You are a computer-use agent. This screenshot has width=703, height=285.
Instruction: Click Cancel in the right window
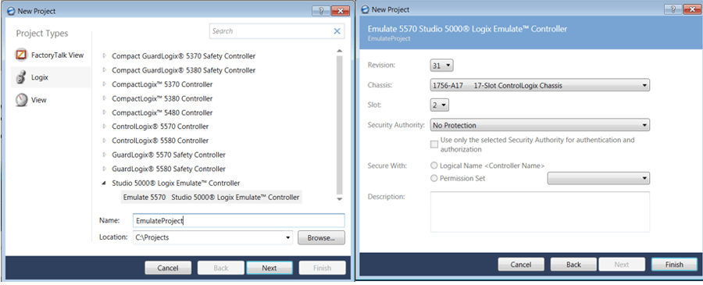coord(521,265)
